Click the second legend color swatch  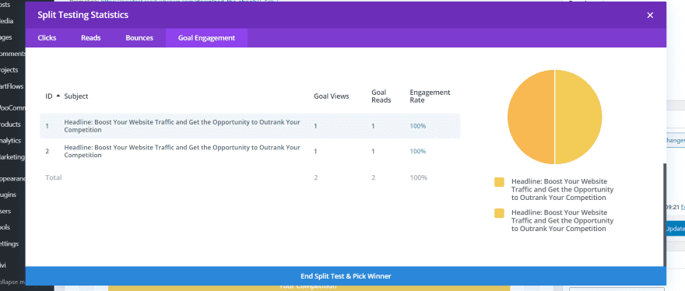coord(499,213)
